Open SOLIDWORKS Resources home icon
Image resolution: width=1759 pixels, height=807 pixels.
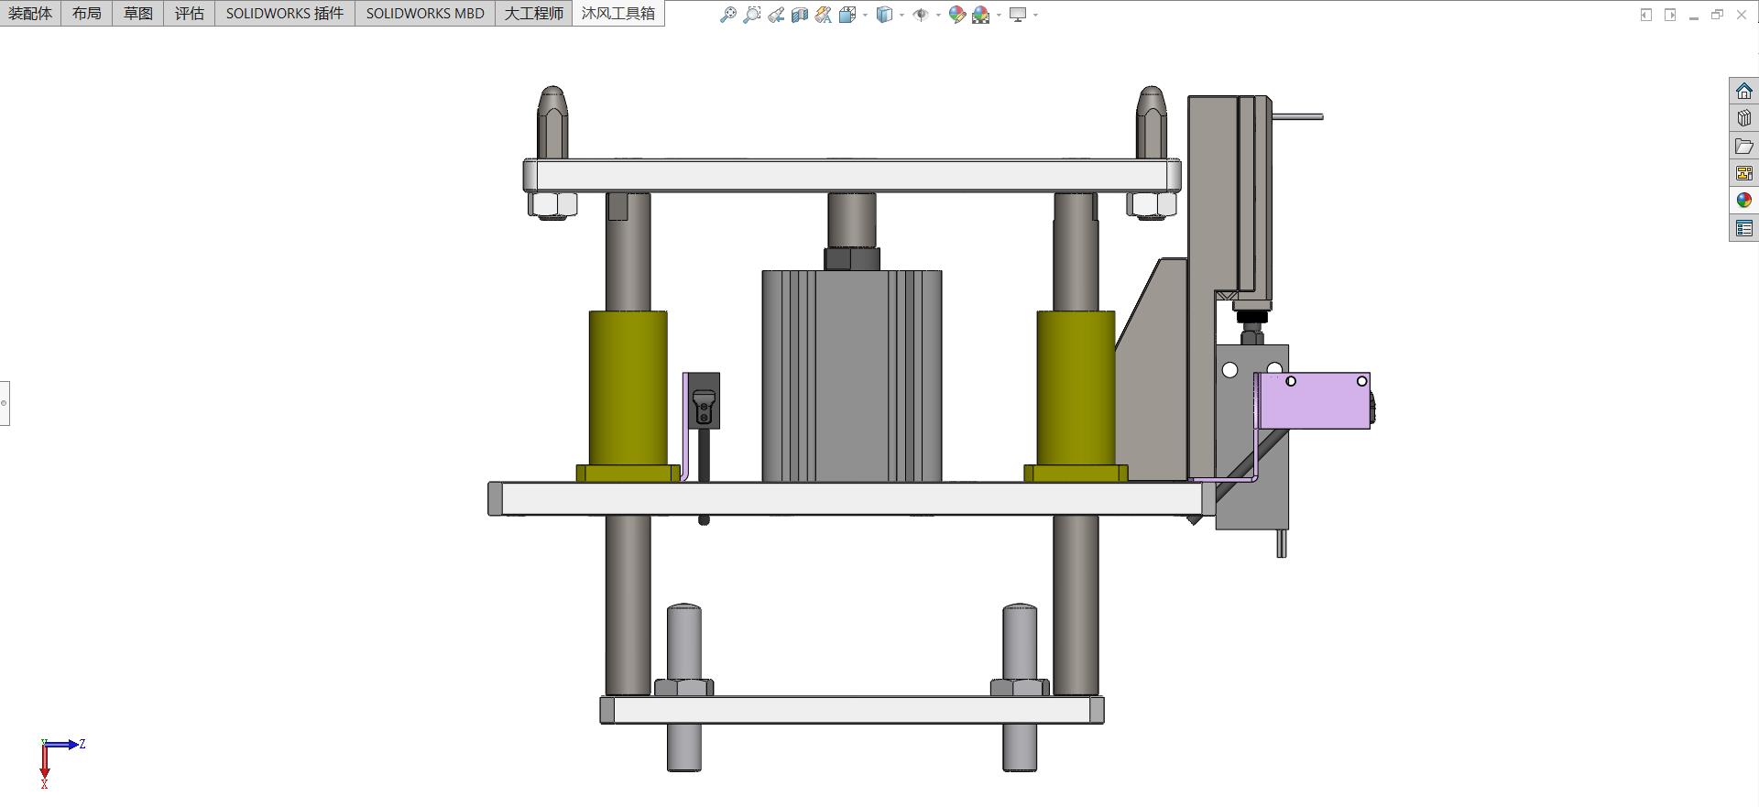pos(1743,91)
